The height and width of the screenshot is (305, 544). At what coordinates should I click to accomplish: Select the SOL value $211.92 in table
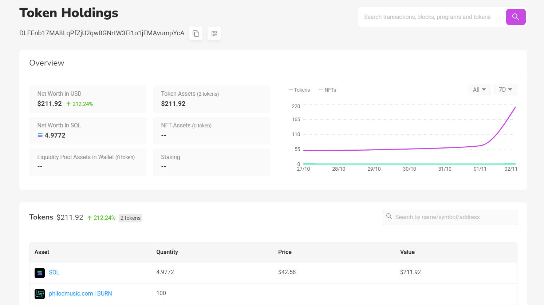click(x=410, y=272)
